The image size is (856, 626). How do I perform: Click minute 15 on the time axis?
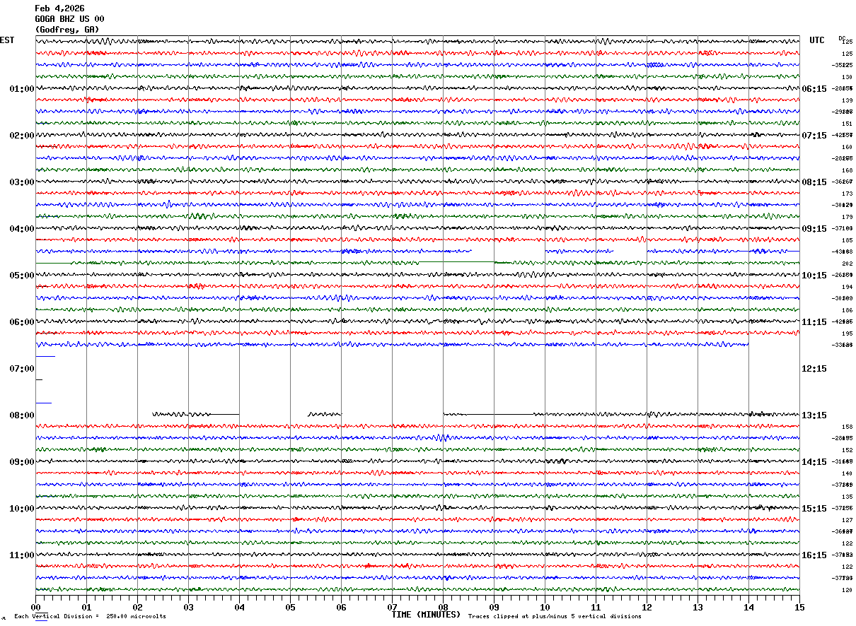[x=799, y=607]
